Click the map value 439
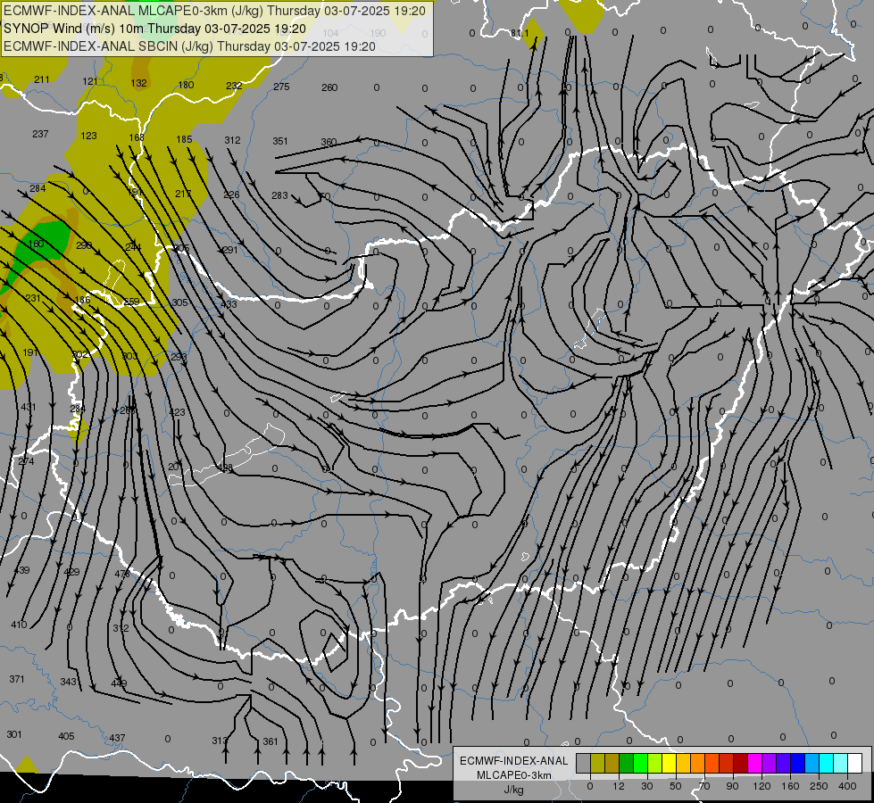874x803 pixels. click(21, 570)
